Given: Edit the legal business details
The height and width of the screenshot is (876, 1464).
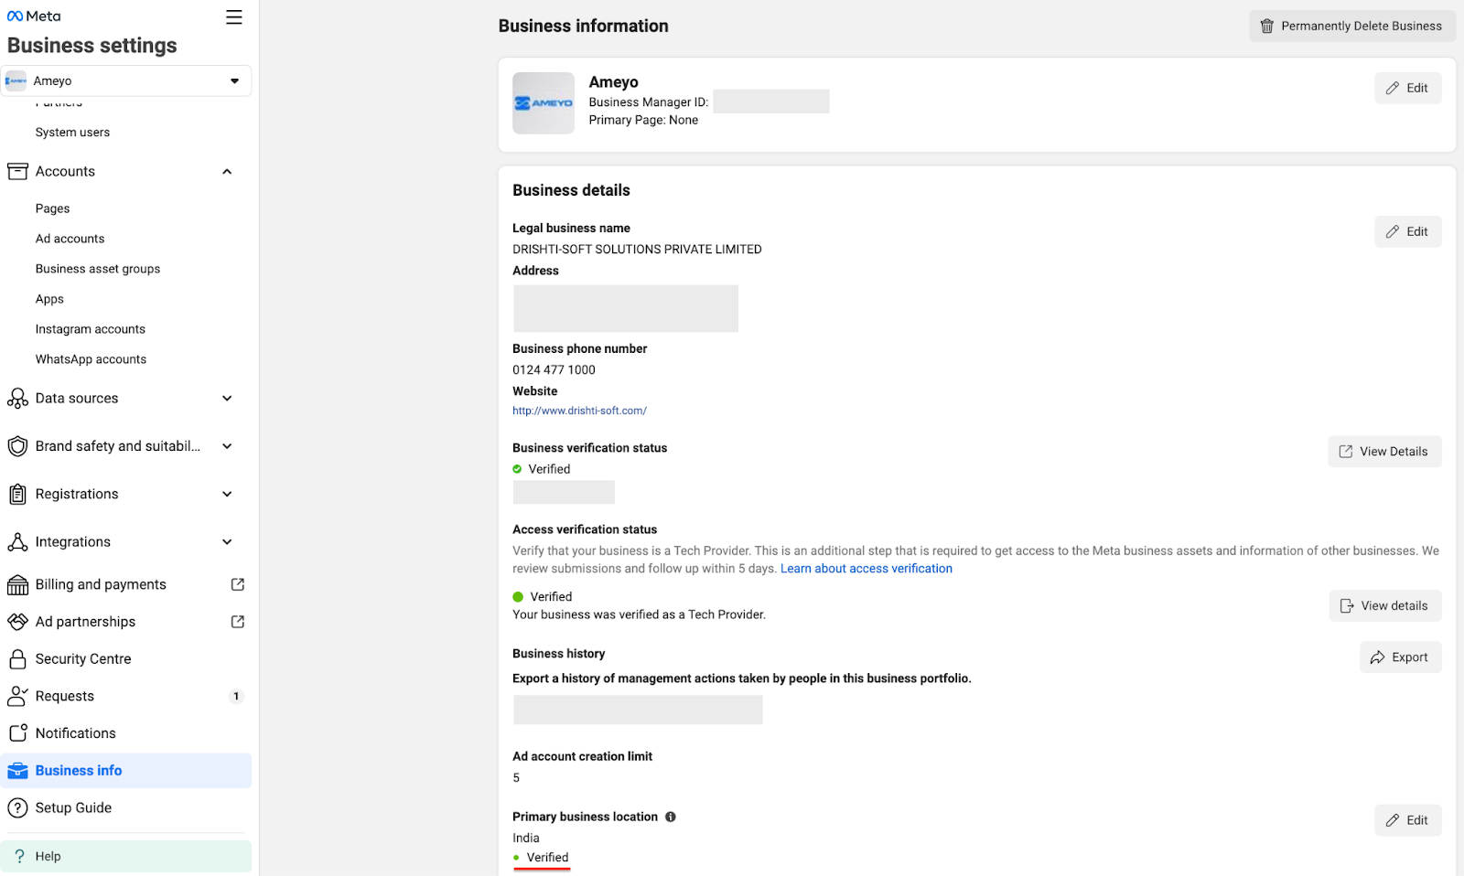Looking at the screenshot, I should click(x=1407, y=231).
